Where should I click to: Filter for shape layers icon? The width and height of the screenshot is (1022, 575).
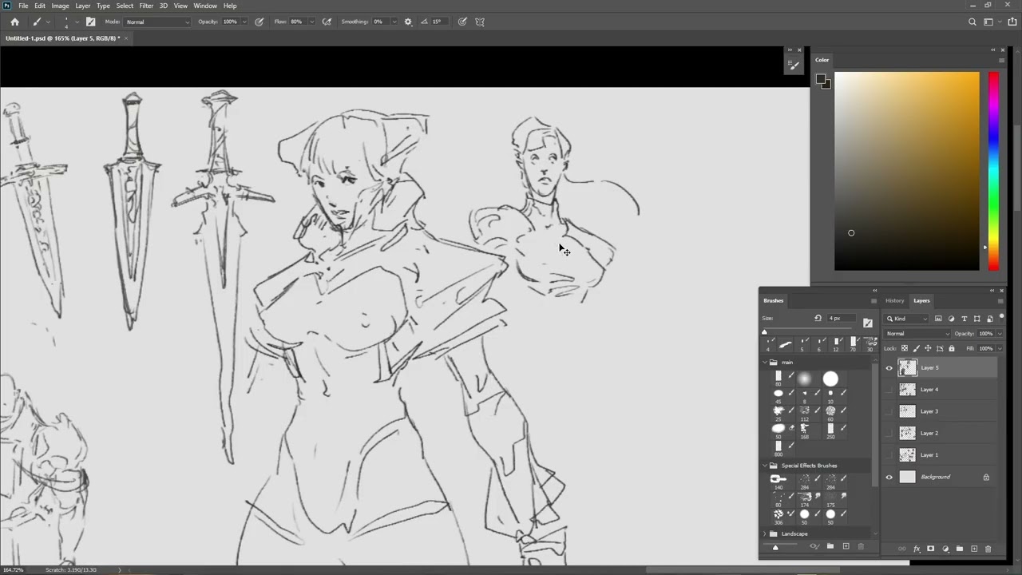[x=976, y=319]
